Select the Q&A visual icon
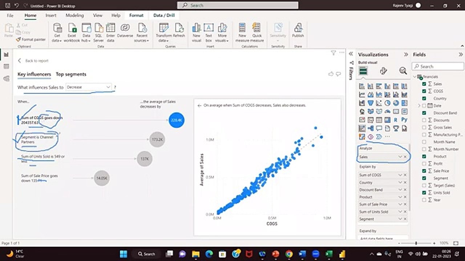The width and height of the screenshot is (465, 261). click(x=379, y=128)
